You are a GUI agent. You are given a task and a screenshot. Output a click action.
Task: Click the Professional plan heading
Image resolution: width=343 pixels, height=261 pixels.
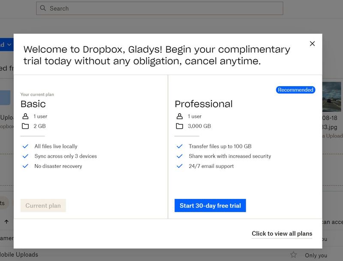[x=204, y=104]
